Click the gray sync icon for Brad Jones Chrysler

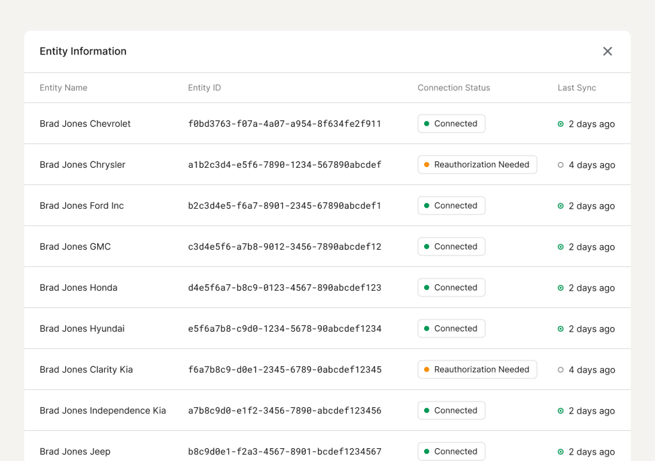coord(560,165)
